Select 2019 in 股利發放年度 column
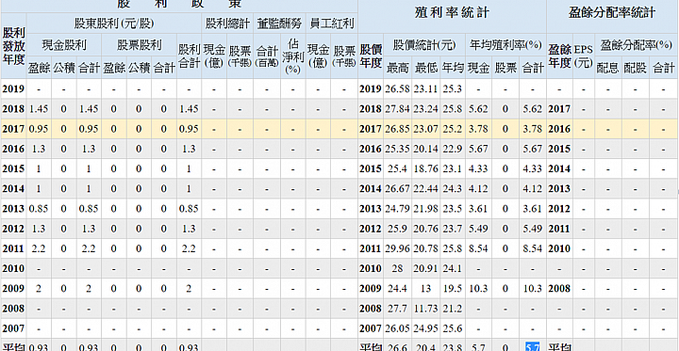Screen dimensions: 679x351 coord(14,89)
